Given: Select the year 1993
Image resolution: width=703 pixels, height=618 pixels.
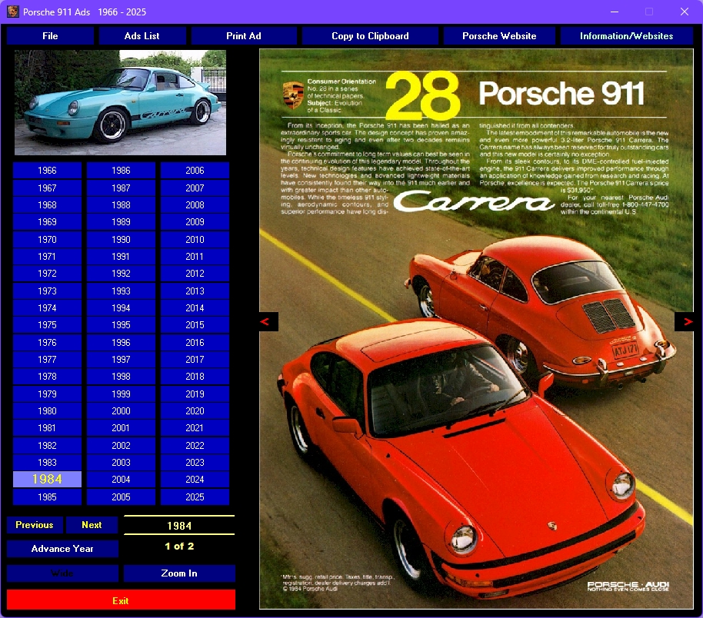Looking at the screenshot, I should (x=121, y=291).
